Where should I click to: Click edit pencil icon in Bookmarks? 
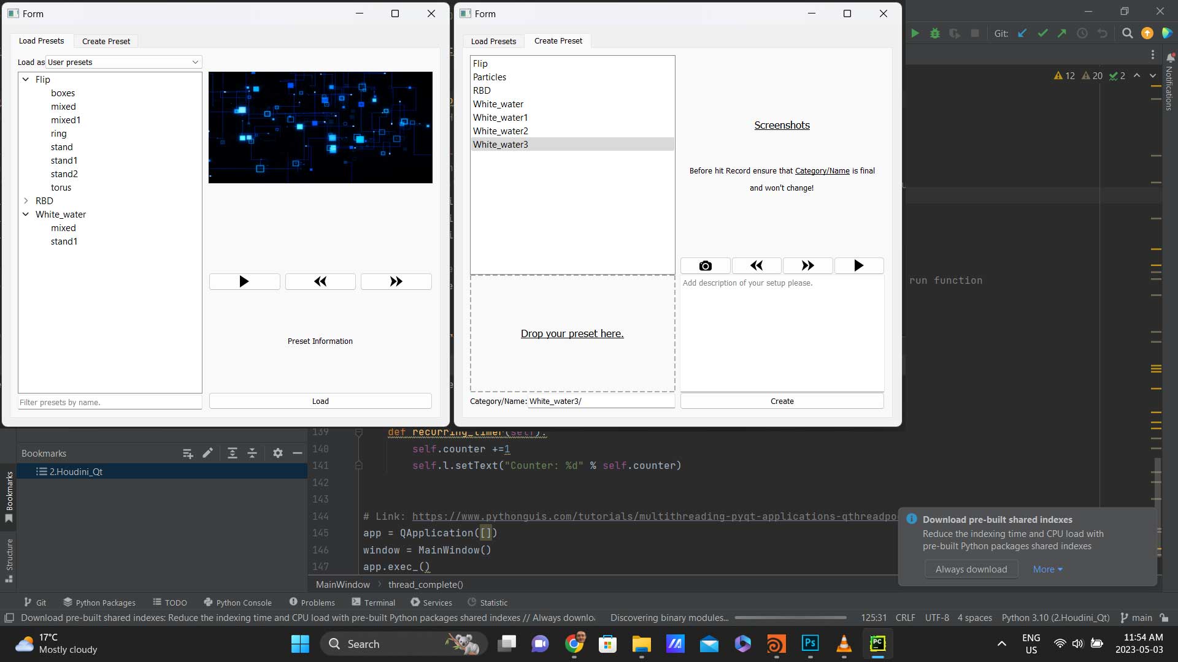207,453
